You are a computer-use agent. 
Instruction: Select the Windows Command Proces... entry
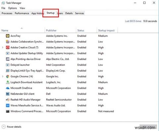pos(27,111)
